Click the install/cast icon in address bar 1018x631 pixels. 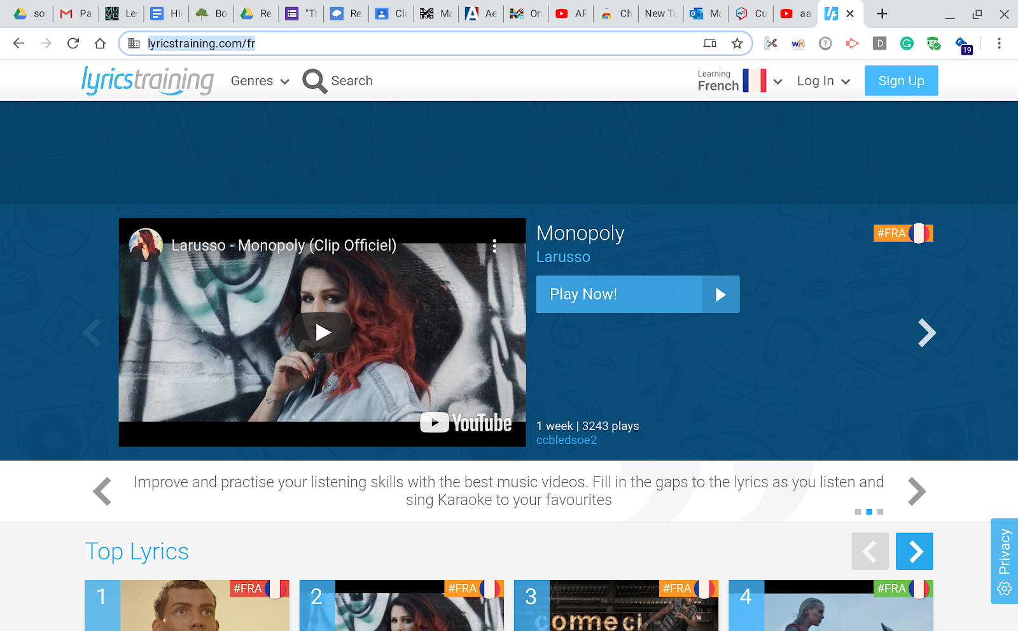tap(709, 43)
